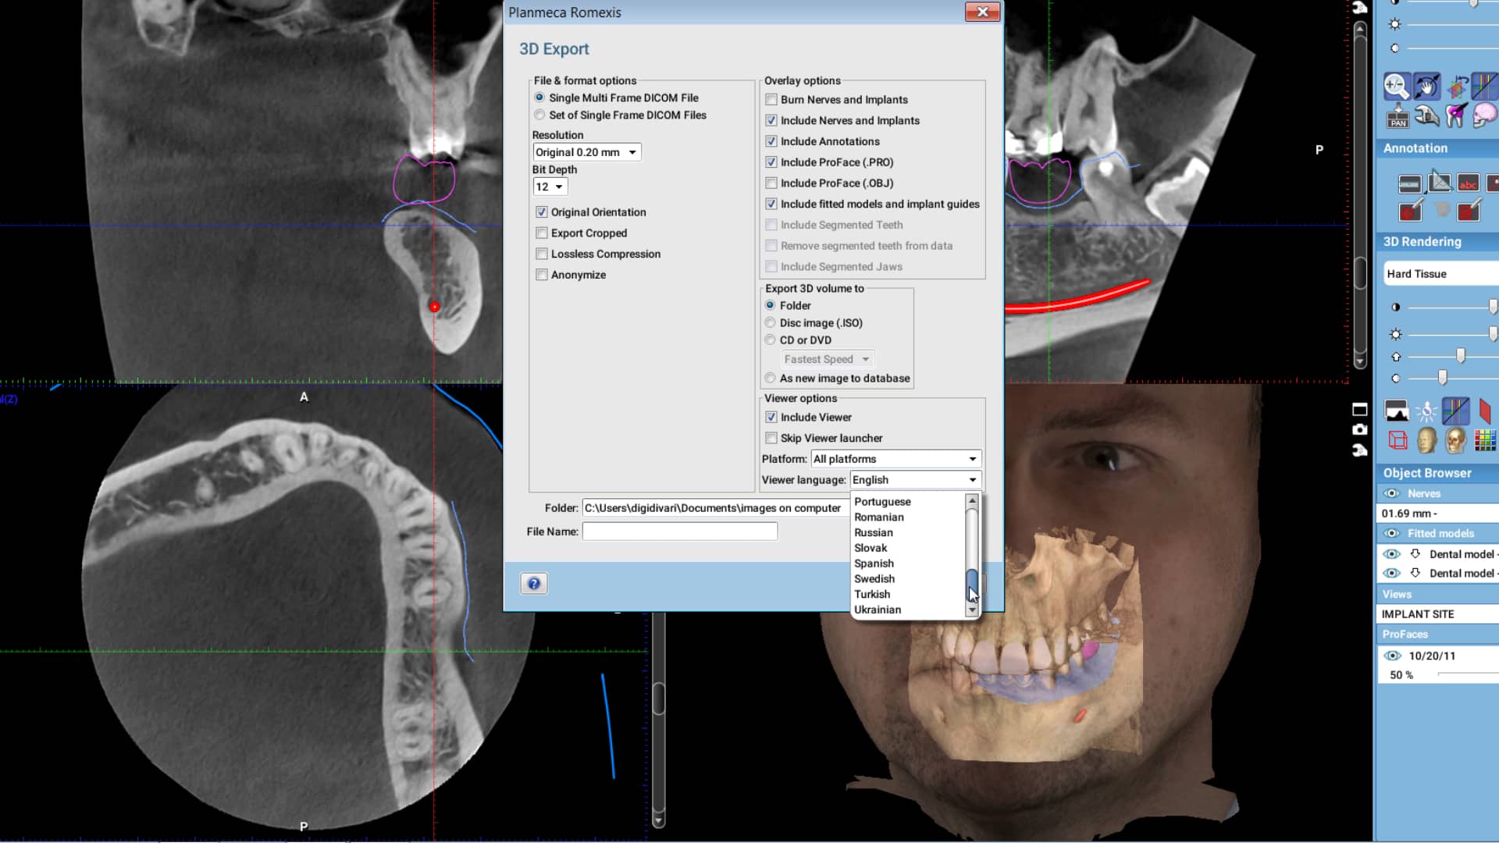Image resolution: width=1499 pixels, height=843 pixels.
Task: Click the File Name input field
Action: point(679,531)
